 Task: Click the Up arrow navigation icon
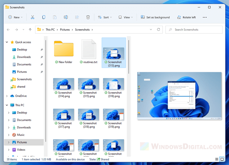30,30
